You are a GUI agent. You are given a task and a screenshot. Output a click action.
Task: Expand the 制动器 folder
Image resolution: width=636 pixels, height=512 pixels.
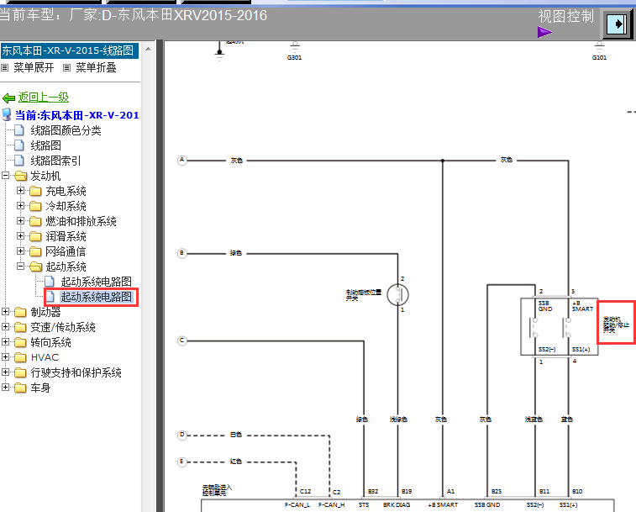pos(5,312)
